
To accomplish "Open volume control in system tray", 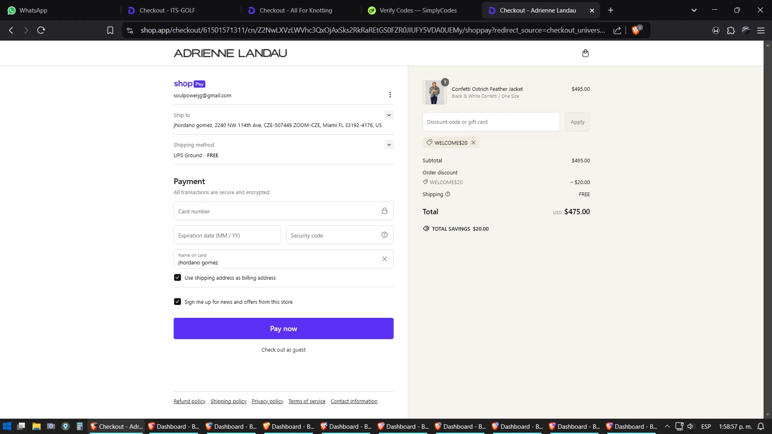I will click(691, 426).
